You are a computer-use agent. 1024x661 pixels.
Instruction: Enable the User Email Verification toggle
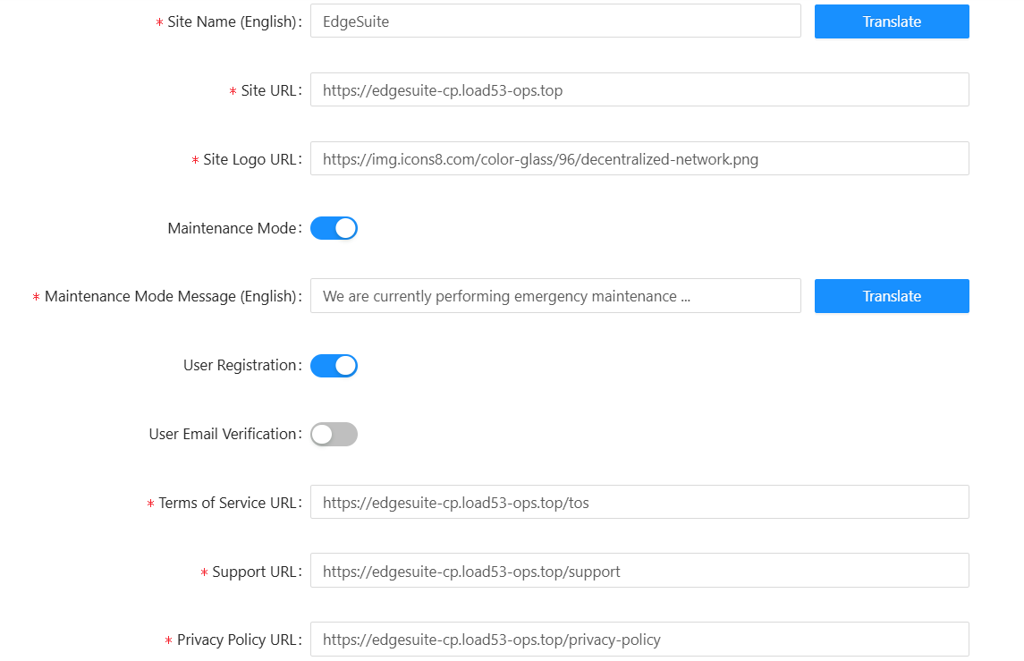point(334,434)
